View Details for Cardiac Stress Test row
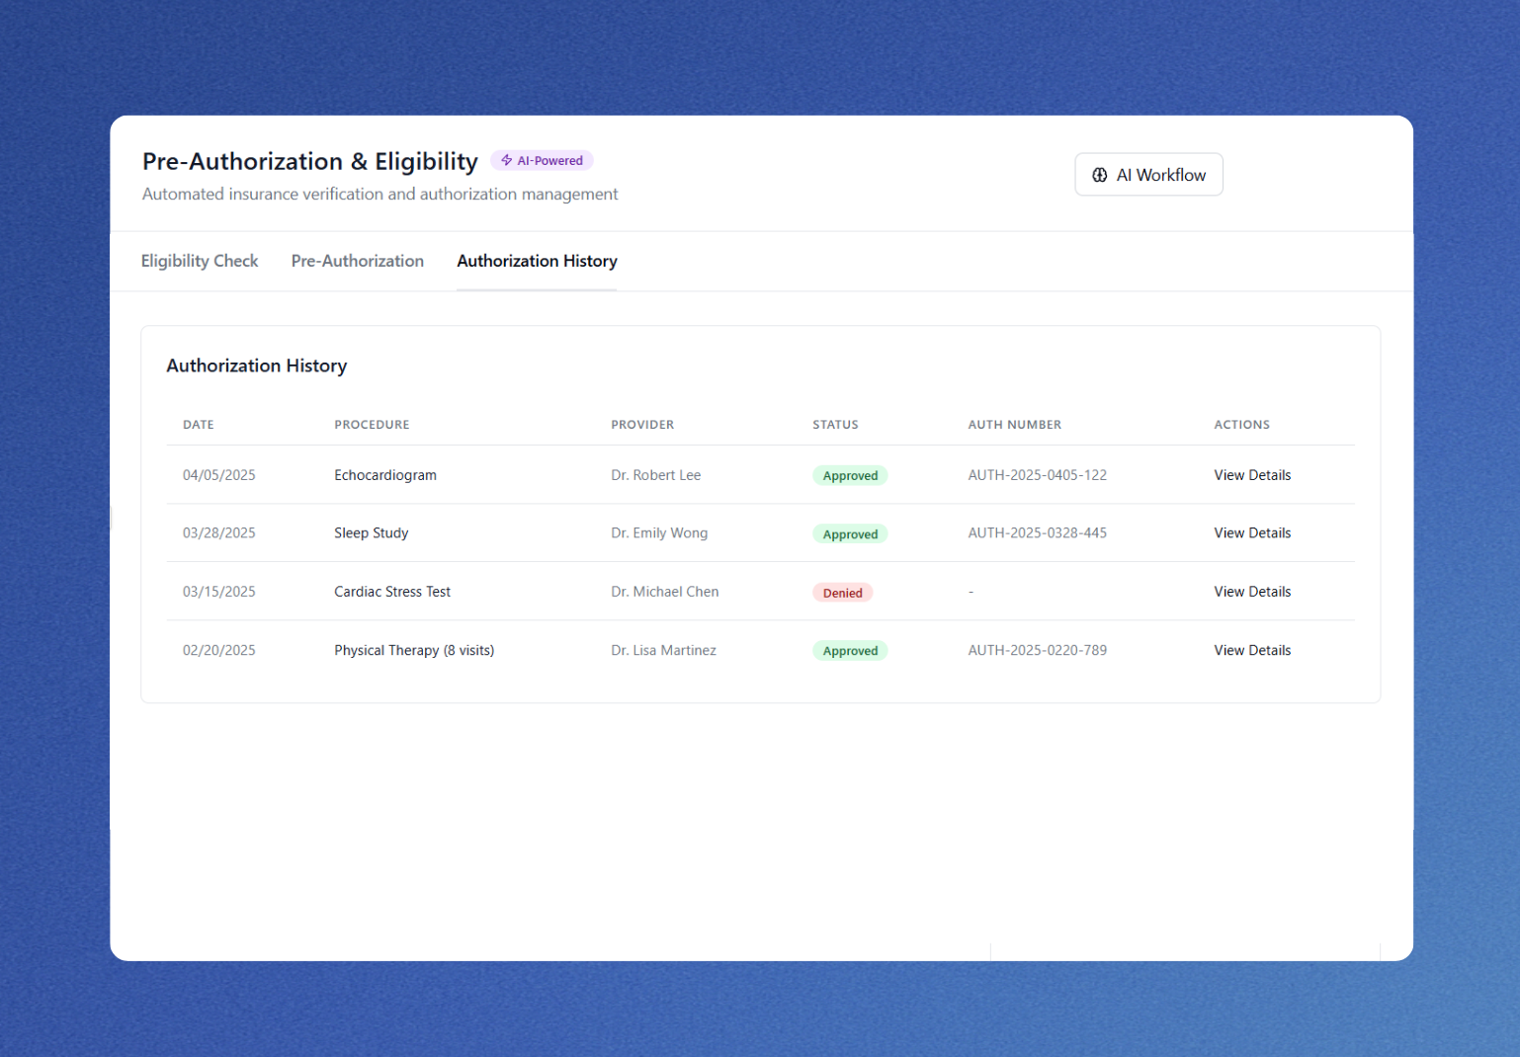1520x1057 pixels. [x=1252, y=592]
